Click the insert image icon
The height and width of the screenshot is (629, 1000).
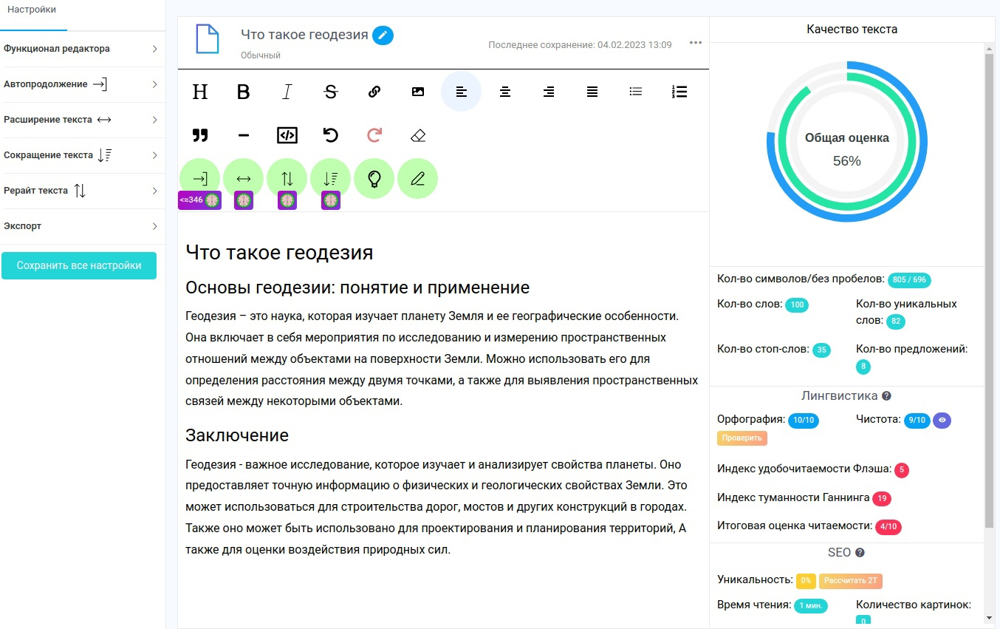417,92
